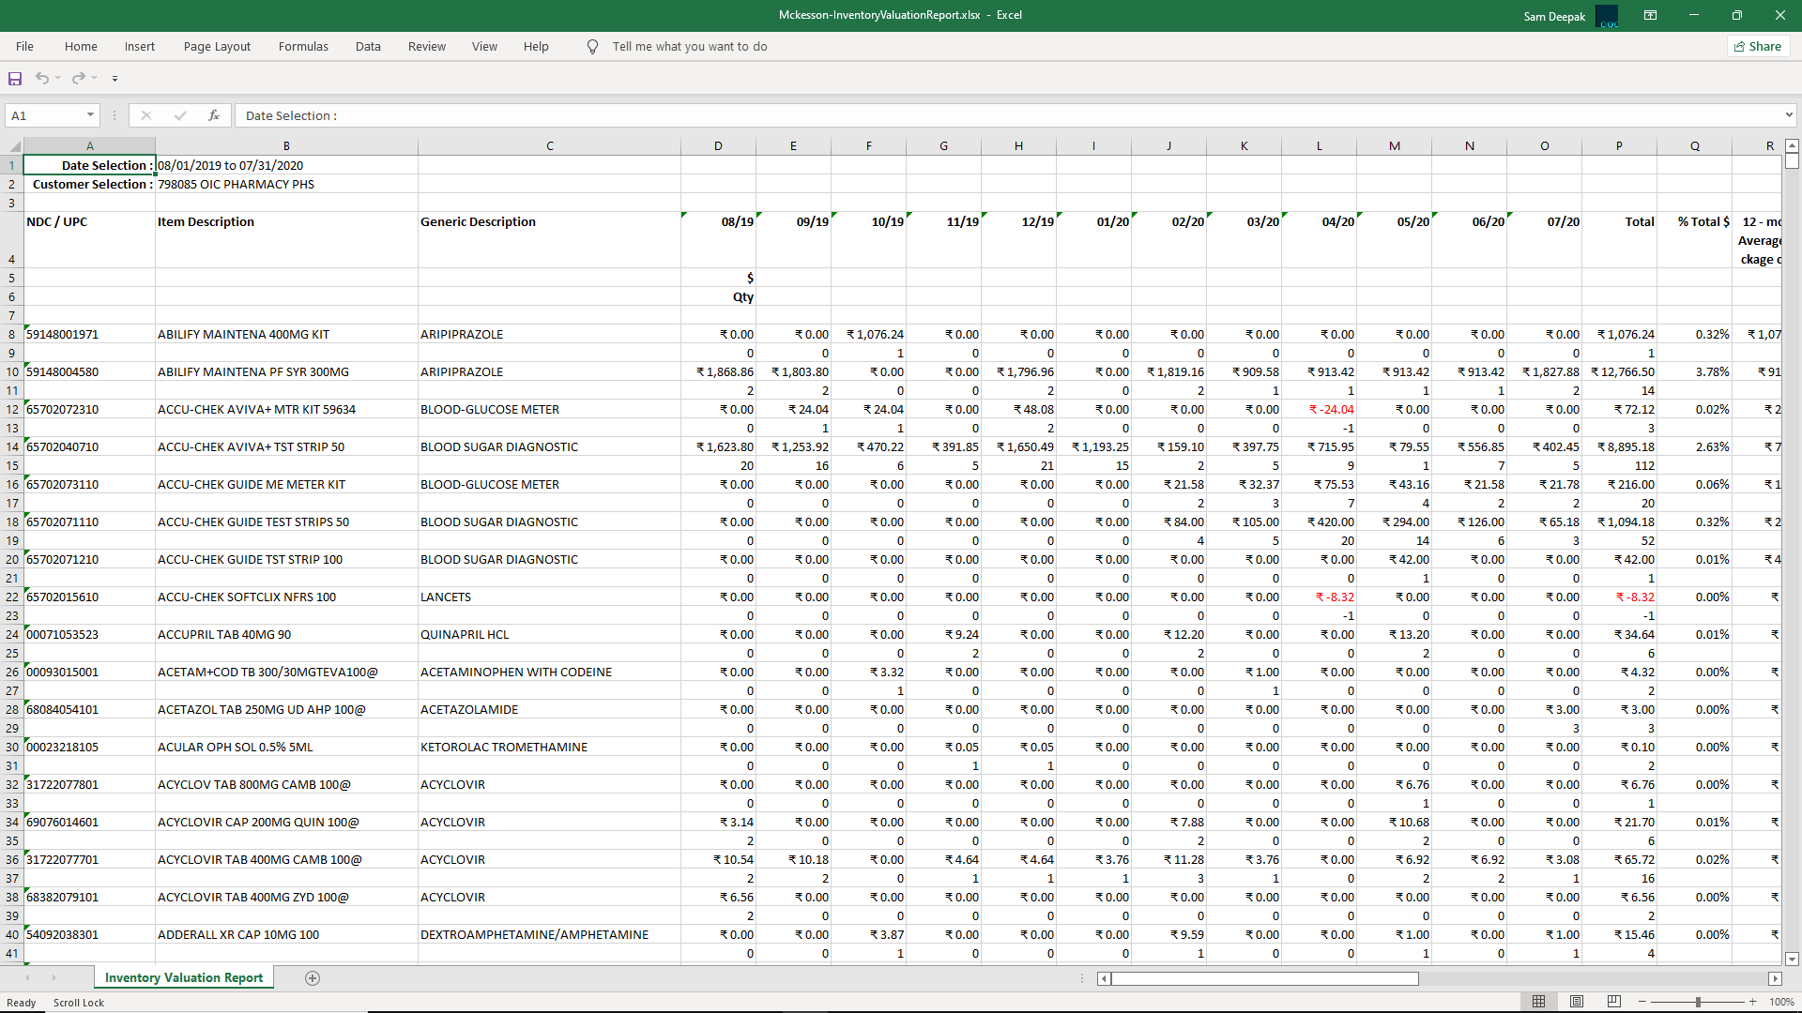Switch to Page Break Preview icon
Image resolution: width=1802 pixels, height=1013 pixels.
click(x=1614, y=1002)
